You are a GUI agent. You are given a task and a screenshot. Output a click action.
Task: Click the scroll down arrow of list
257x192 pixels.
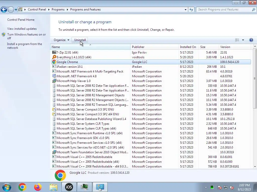pos(255,167)
